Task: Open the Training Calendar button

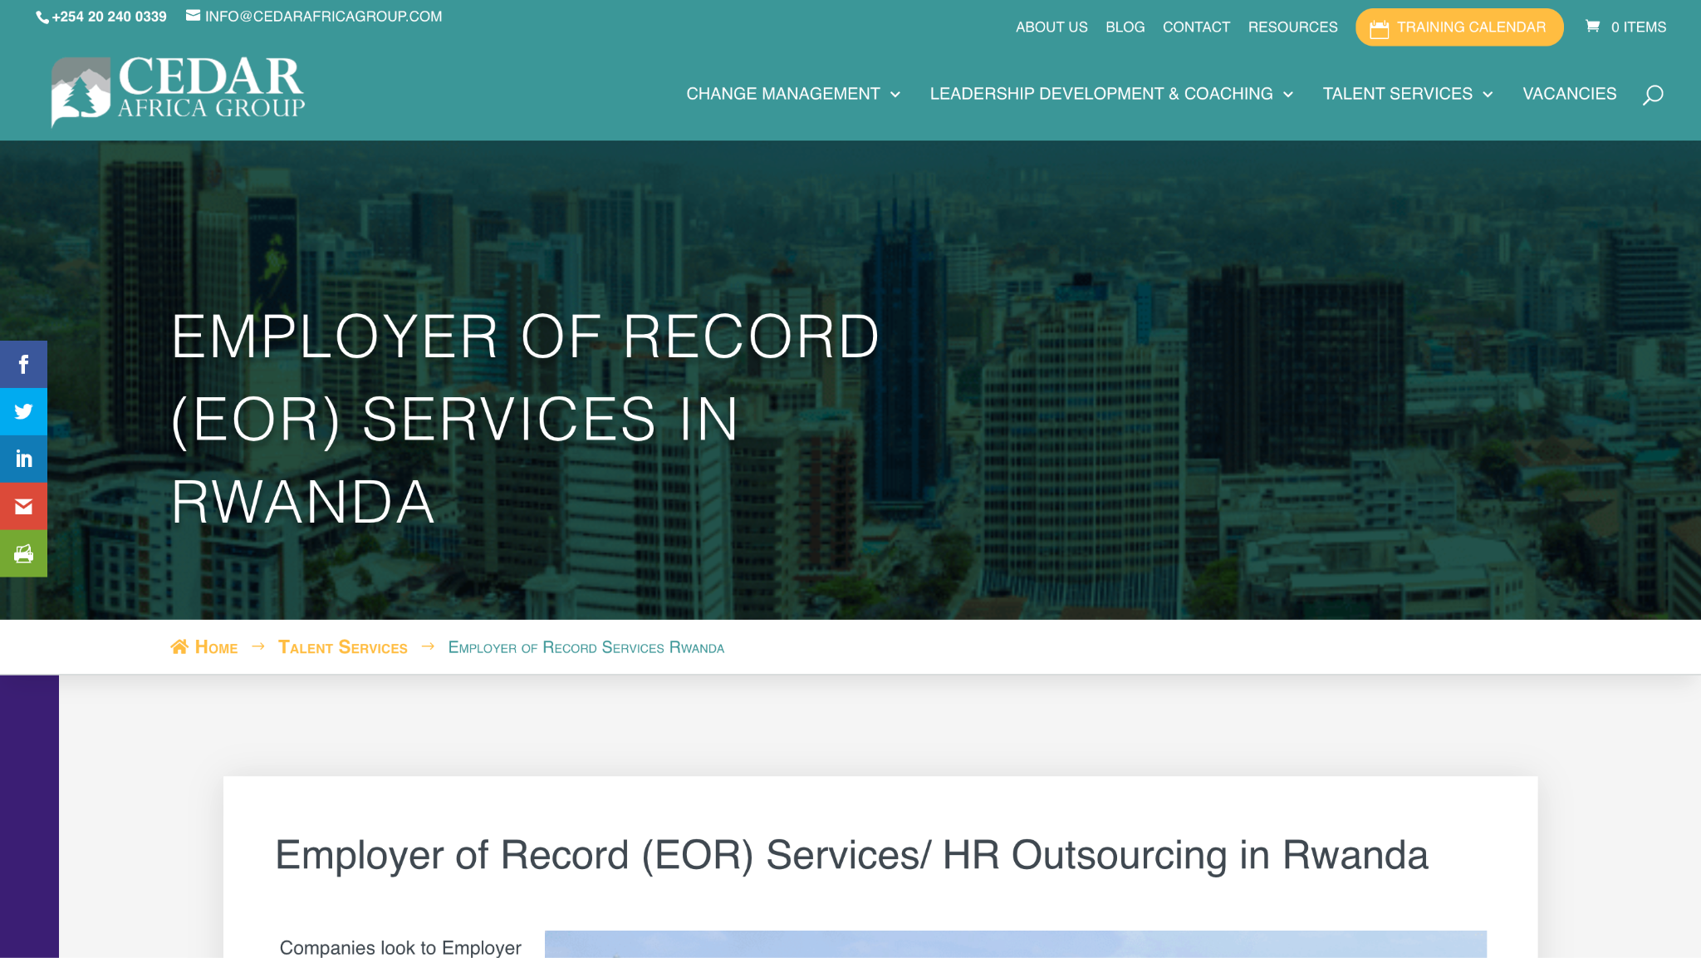Action: point(1459,27)
